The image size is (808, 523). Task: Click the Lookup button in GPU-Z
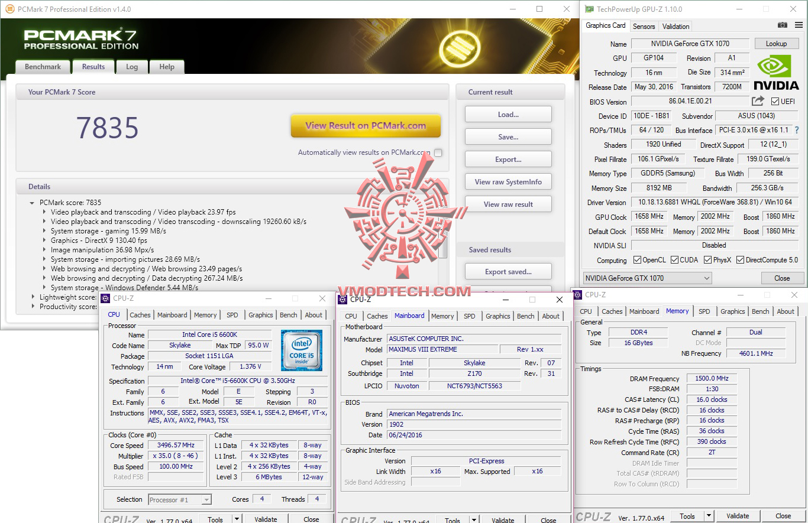coord(777,43)
